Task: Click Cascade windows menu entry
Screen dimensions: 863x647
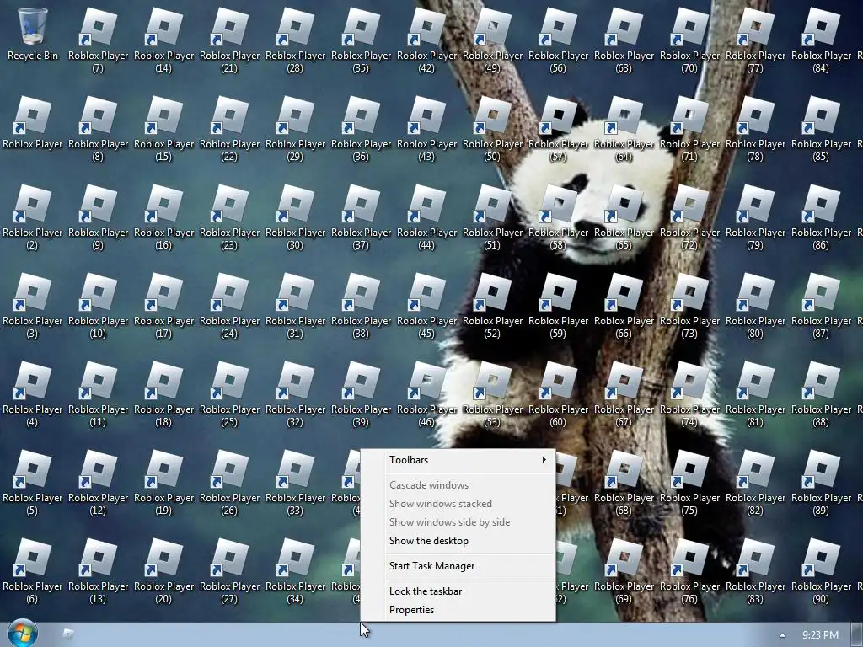Action: (x=458, y=485)
